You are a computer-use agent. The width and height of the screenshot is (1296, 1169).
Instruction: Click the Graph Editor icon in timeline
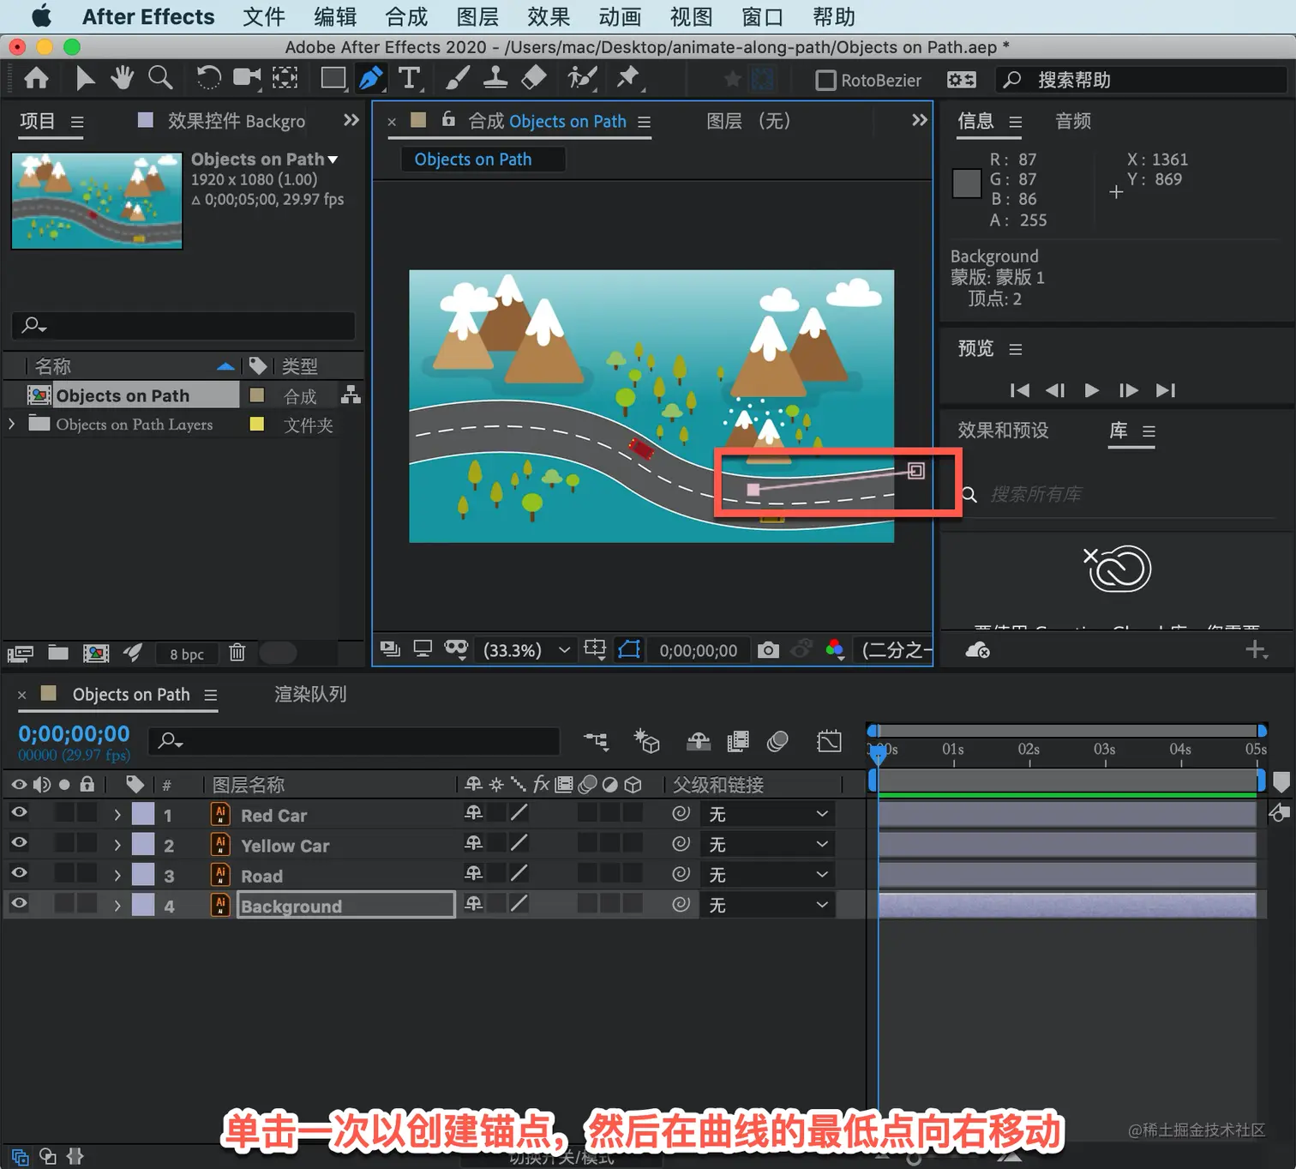point(830,741)
